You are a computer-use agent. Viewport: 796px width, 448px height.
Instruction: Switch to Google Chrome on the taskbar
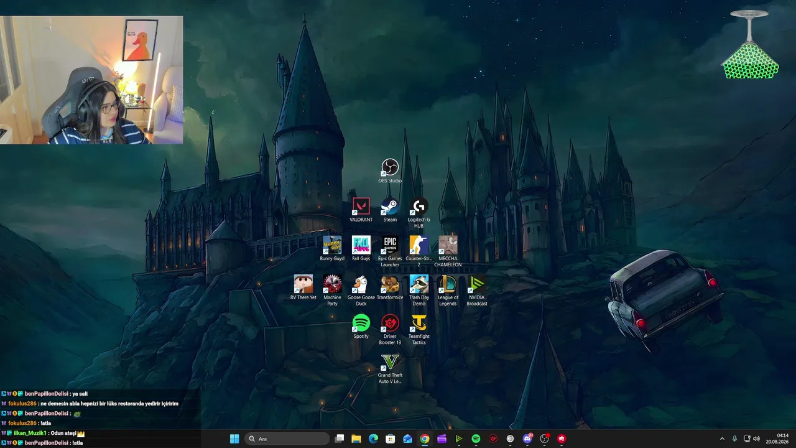pos(424,439)
